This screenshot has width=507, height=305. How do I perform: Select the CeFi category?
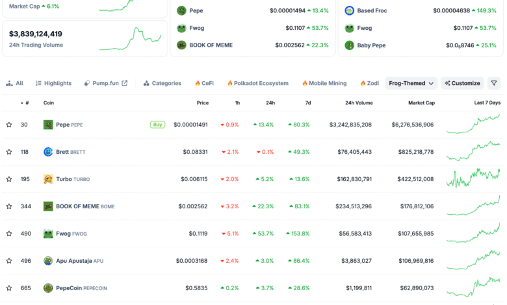pyautogui.click(x=204, y=83)
